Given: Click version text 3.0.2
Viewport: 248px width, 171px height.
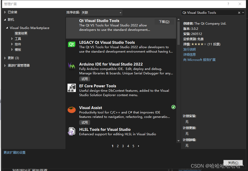Looking at the screenshot, I should [195, 29].
